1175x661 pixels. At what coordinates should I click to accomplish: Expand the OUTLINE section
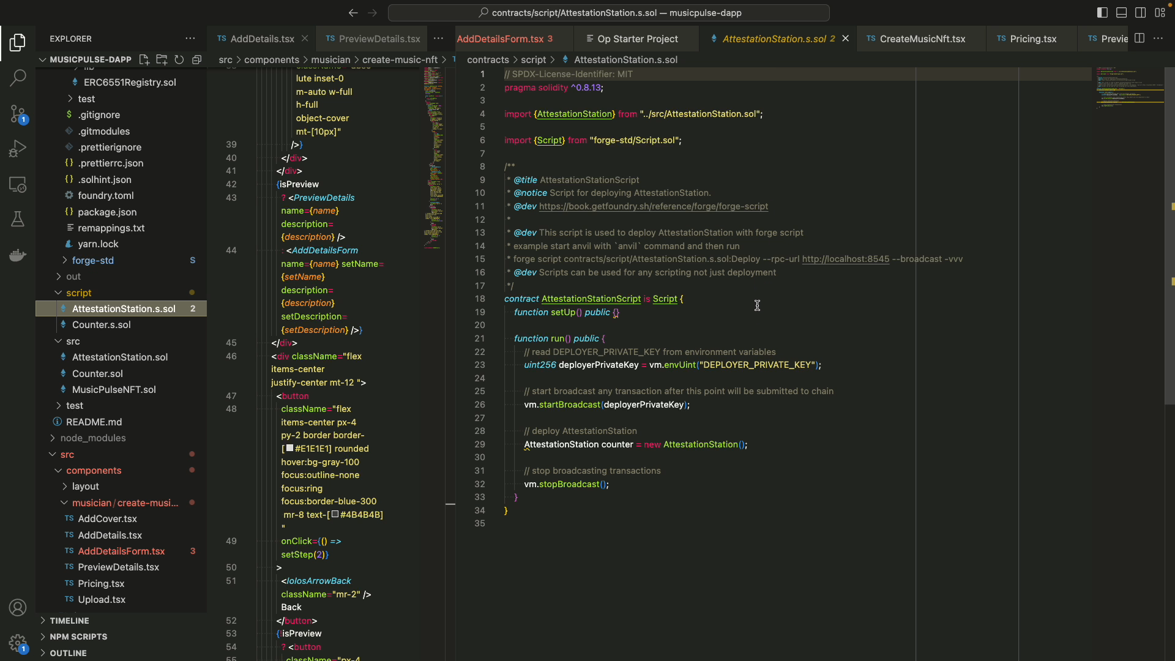(68, 653)
